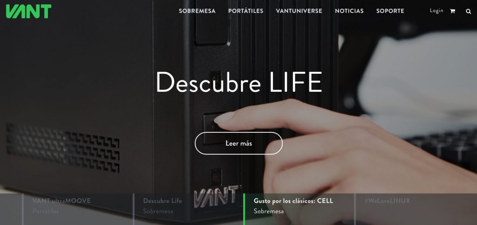Image resolution: width=477 pixels, height=225 pixels.
Task: Open the shopping cart icon
Action: (452, 11)
